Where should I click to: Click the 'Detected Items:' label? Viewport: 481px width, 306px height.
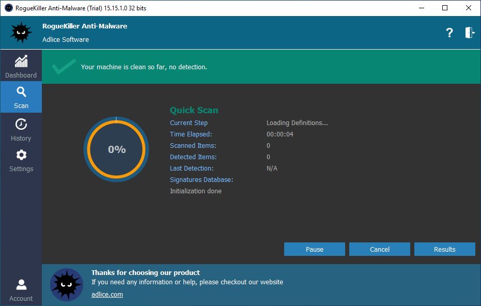click(193, 157)
